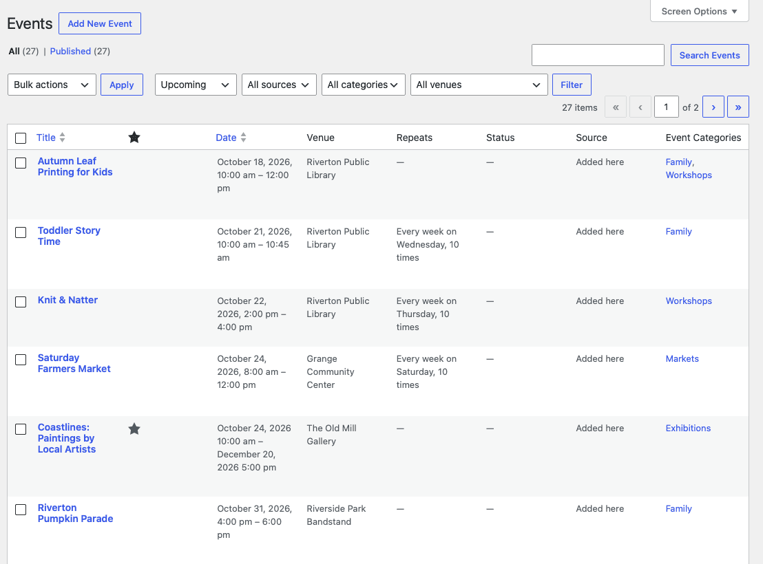763x564 pixels.
Task: Click "Every week on Wednesday, 10 times" text
Action: pos(427,245)
